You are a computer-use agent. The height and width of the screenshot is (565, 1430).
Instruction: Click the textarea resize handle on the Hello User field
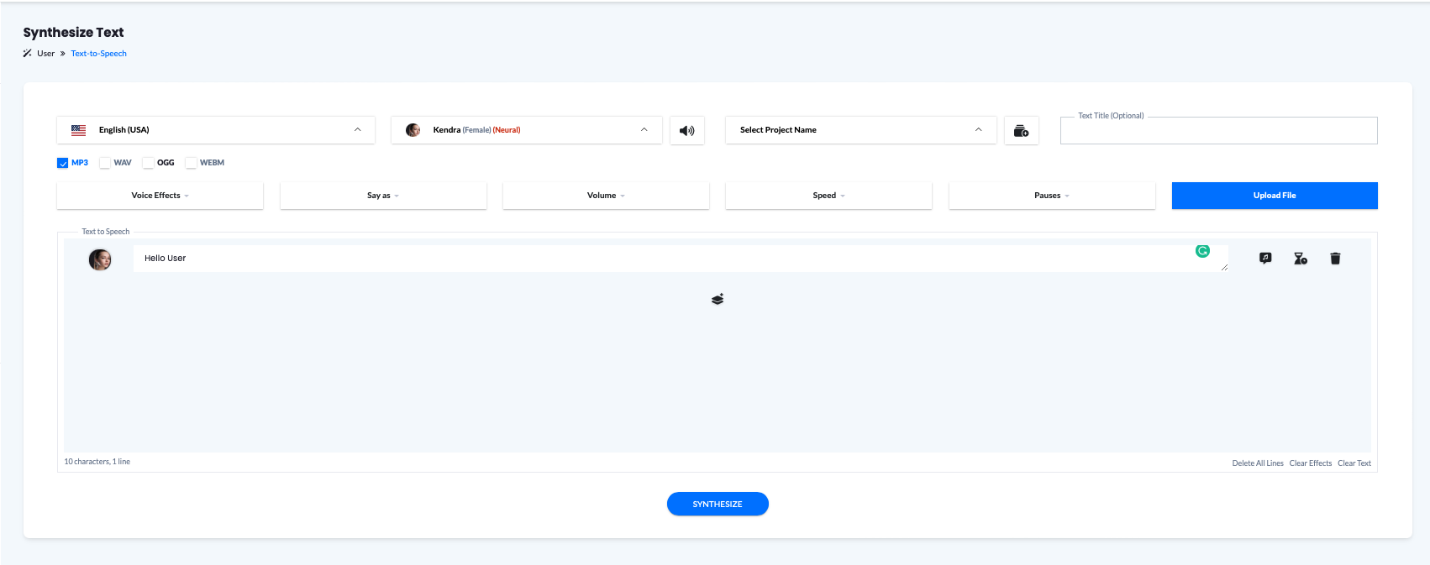[x=1224, y=268]
